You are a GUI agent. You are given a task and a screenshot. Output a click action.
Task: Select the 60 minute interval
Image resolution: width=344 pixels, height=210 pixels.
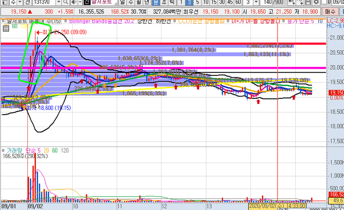coord(238,2)
